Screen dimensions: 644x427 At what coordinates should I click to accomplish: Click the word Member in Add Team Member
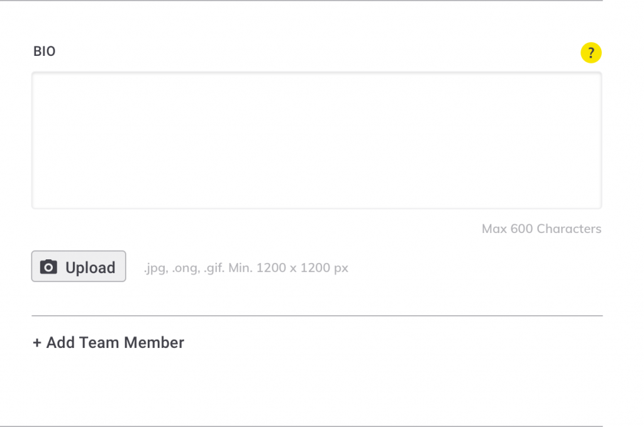pos(154,342)
